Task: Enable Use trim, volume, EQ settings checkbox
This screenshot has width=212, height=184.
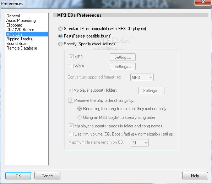Action: pyautogui.click(x=71, y=134)
